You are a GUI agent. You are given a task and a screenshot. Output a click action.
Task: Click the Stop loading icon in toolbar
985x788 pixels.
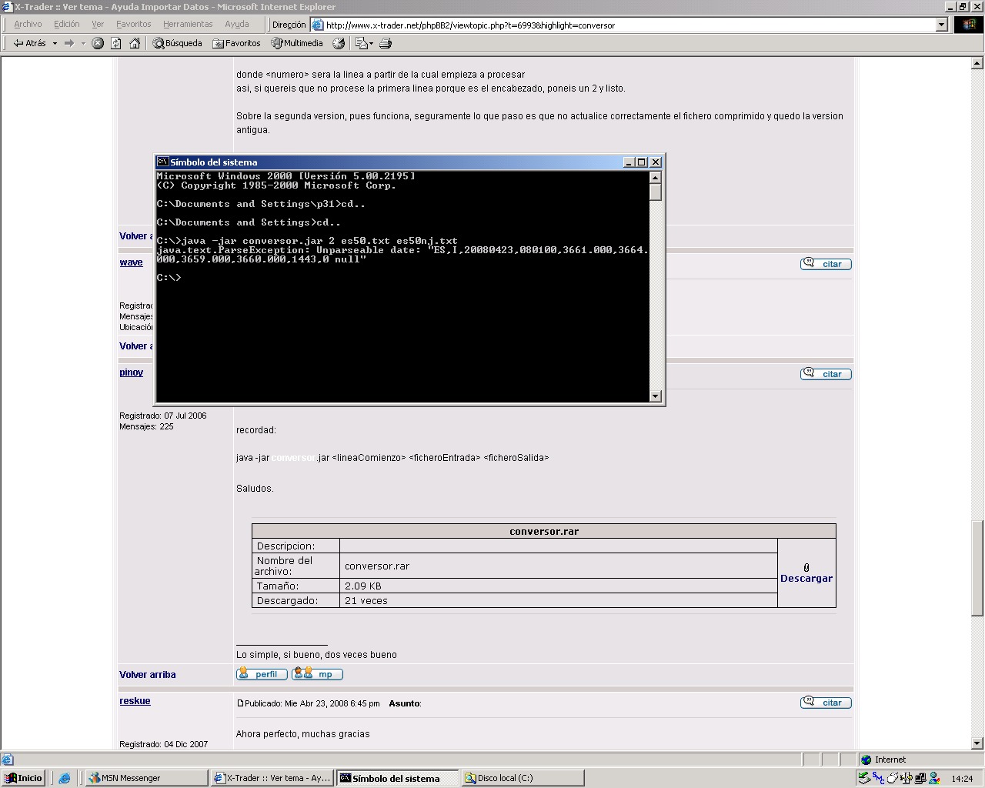click(x=98, y=44)
